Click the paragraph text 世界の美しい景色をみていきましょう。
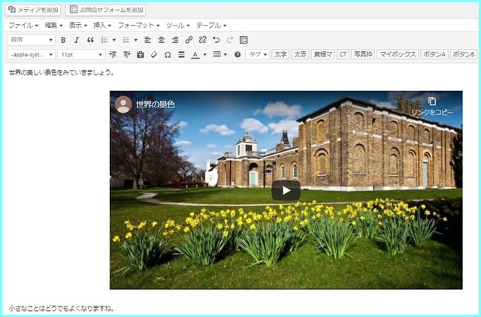Viewport: 481px width, 317px height. (x=62, y=73)
